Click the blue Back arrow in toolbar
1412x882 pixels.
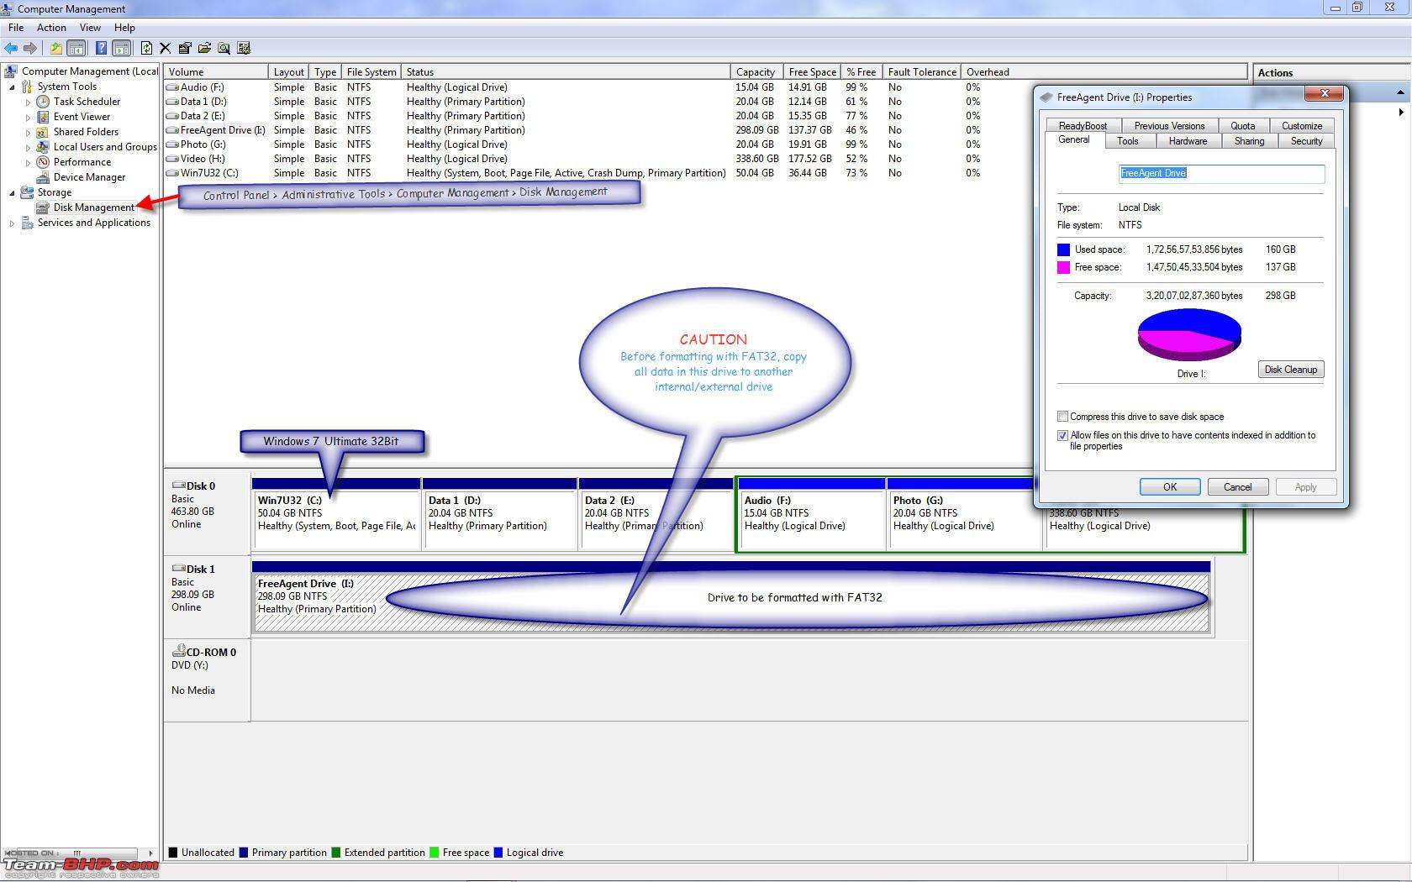point(11,48)
